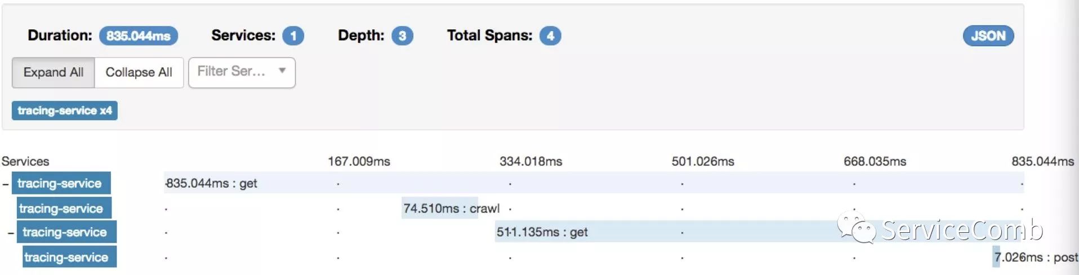Click the Total Spans count badge

tap(550, 36)
